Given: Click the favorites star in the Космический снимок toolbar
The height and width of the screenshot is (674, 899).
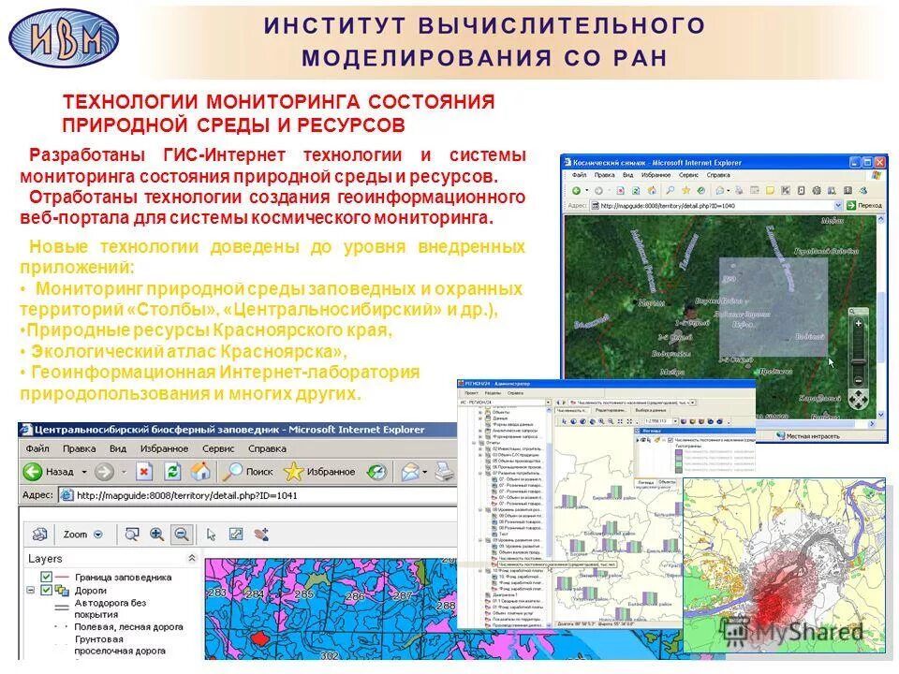Looking at the screenshot, I should click(x=685, y=190).
